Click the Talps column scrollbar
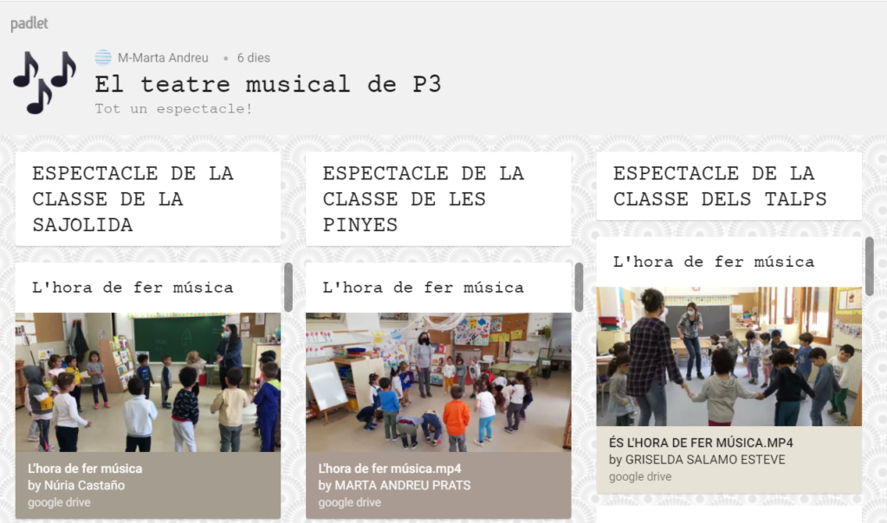The height and width of the screenshot is (523, 887). click(x=869, y=265)
